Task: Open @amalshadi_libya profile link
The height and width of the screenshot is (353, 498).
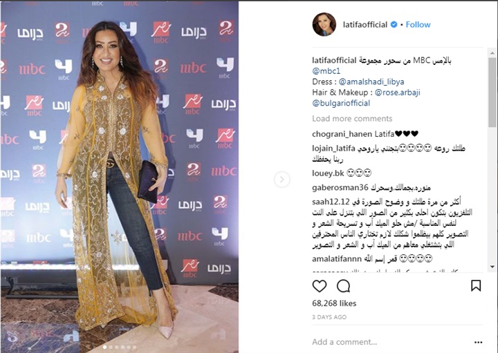Action: tap(371, 82)
